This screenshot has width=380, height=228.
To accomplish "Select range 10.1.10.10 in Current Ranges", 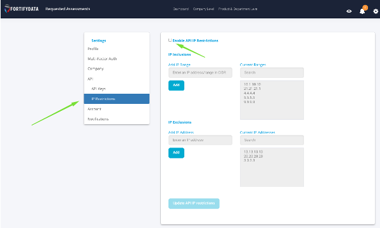I will [x=252, y=84].
